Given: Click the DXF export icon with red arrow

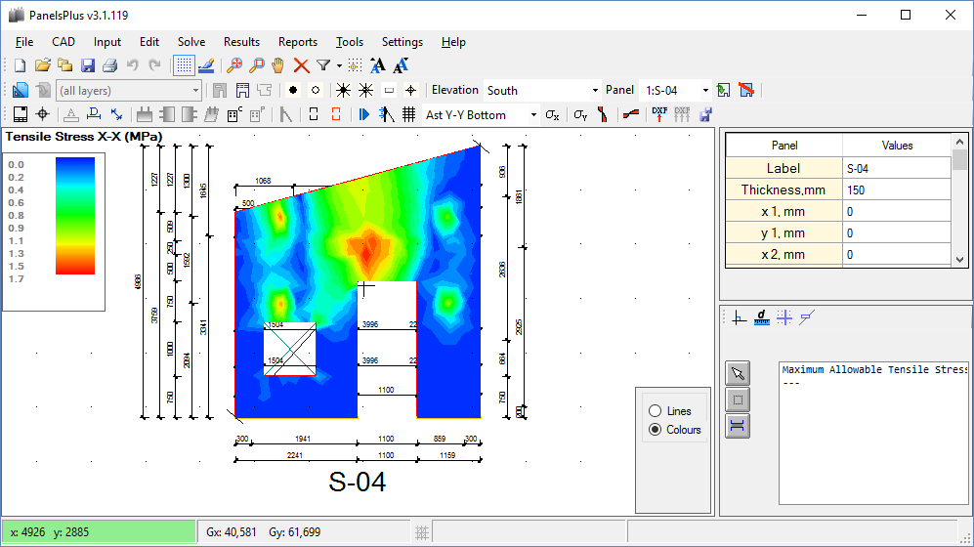Looking at the screenshot, I should coord(659,114).
